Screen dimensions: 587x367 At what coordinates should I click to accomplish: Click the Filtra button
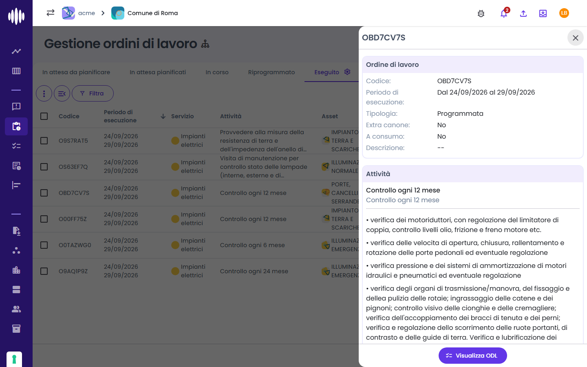click(x=93, y=93)
